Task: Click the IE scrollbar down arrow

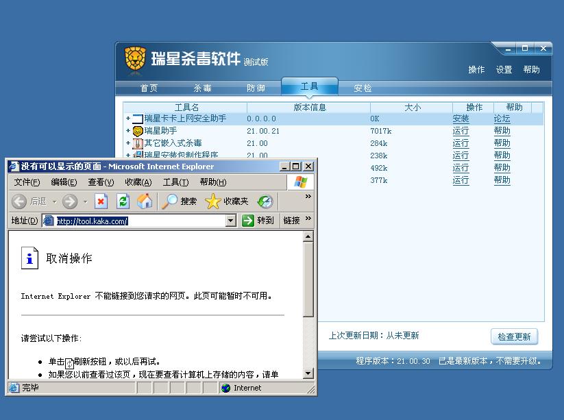Action: coord(308,373)
